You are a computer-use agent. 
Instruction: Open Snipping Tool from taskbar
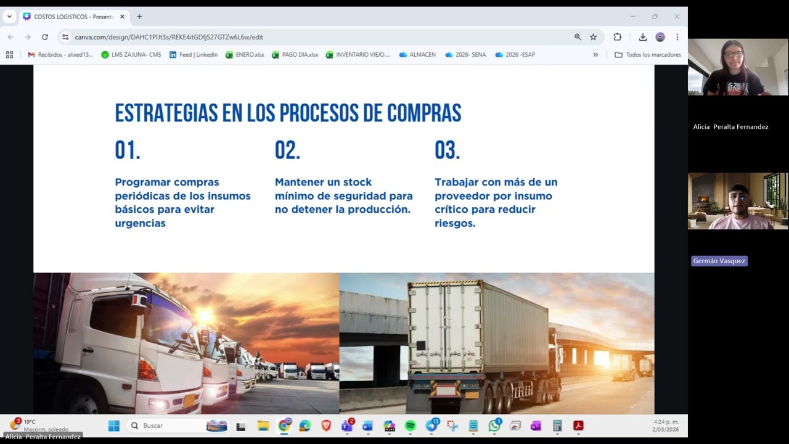coord(452,425)
